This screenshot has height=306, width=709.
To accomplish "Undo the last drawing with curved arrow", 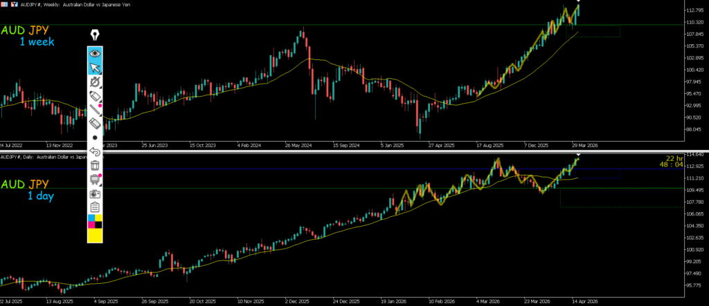I will coord(95,151).
